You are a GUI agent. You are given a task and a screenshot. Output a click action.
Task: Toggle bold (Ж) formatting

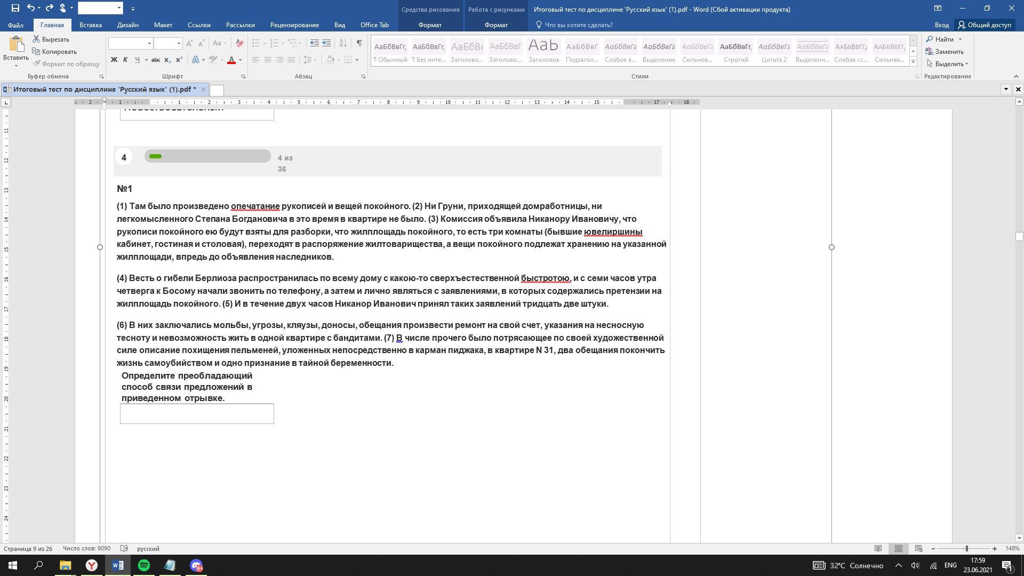pos(114,60)
